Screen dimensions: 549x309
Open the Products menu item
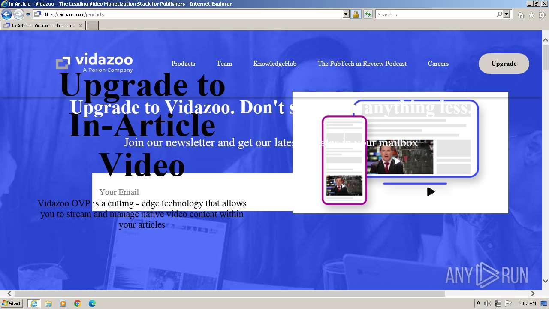coord(183,64)
